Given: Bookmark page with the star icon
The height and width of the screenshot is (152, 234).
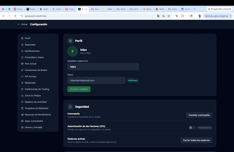Looking at the screenshot, I should pos(169,16).
